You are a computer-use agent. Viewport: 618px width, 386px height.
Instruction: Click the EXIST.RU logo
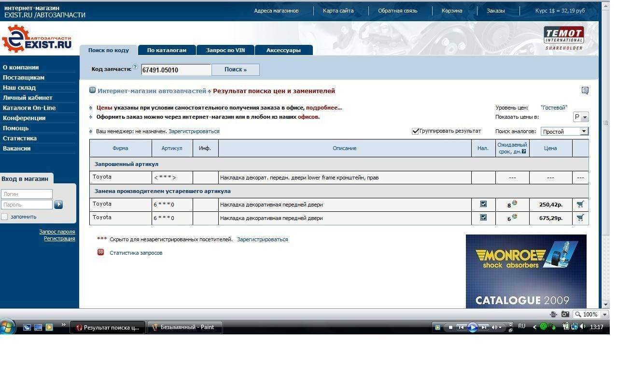[37, 40]
